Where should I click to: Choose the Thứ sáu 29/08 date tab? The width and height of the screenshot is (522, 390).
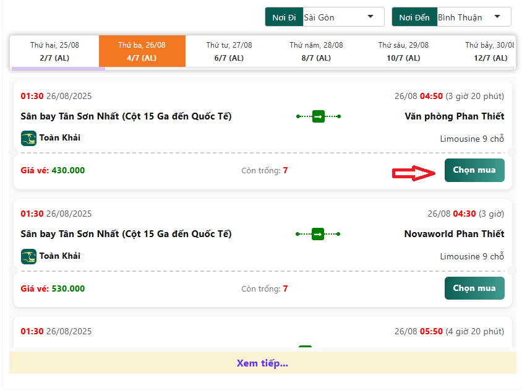(x=403, y=51)
